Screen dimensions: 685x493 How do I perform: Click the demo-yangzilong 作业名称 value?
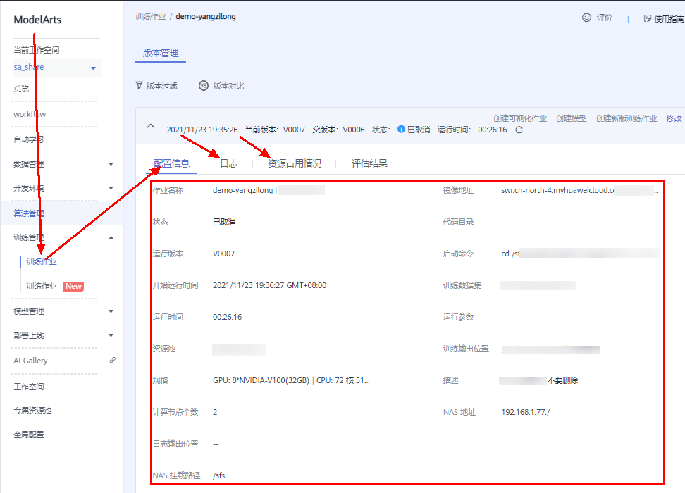click(x=243, y=190)
